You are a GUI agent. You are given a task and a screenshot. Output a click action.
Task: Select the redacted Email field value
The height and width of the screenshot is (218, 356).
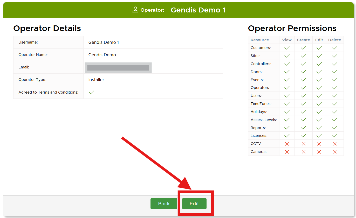pos(118,68)
